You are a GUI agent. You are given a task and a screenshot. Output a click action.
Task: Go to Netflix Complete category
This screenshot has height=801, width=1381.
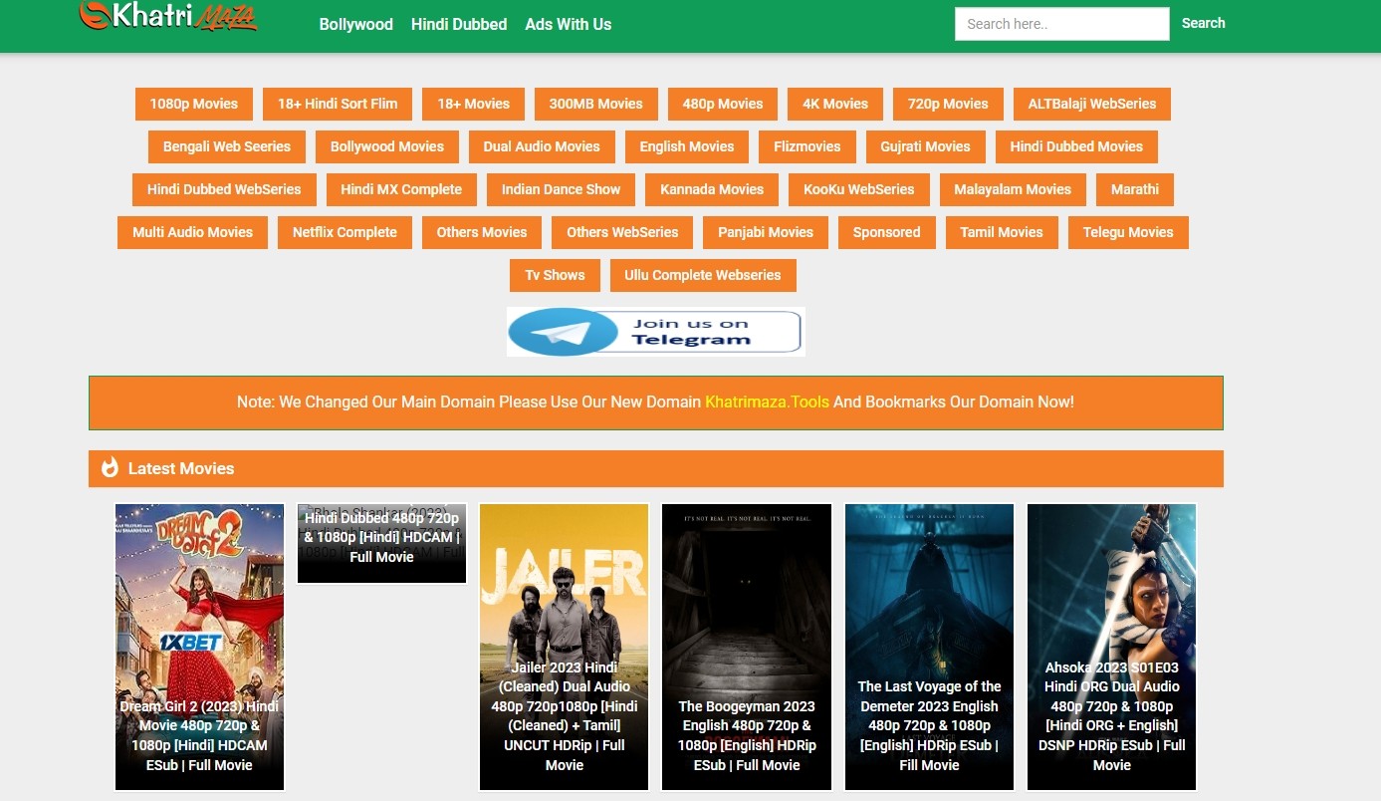(345, 232)
